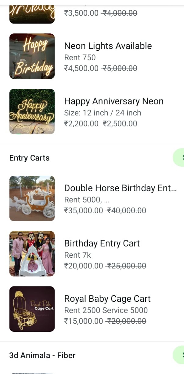Open the Double Horse Birthday Ent... item title
184x374 pixels.
120,188
